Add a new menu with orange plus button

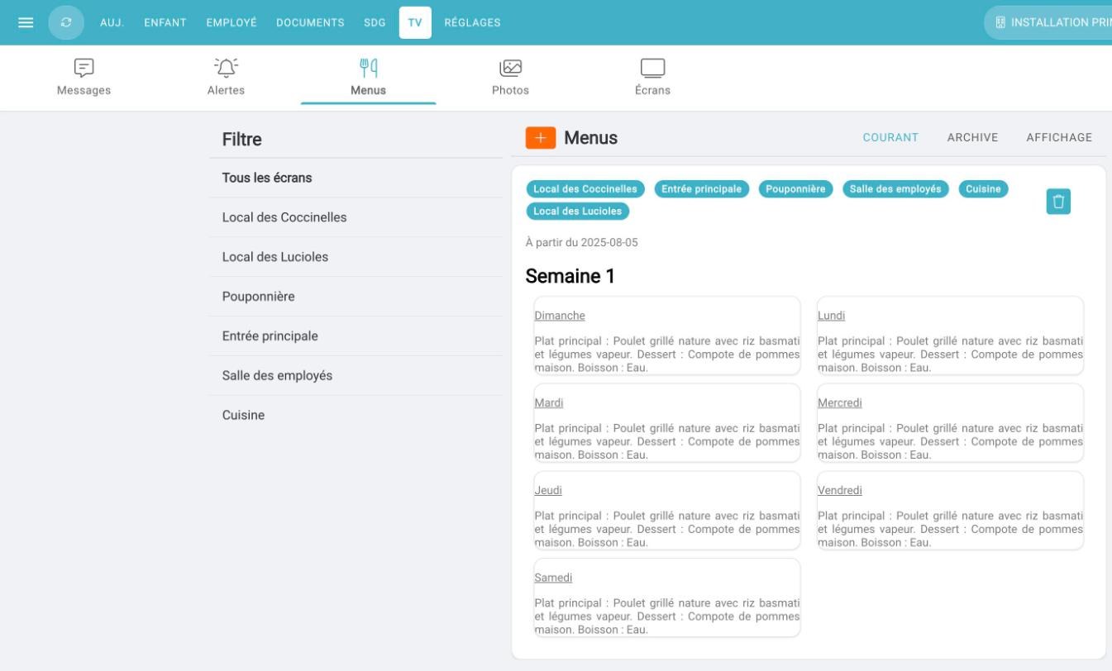(541, 138)
